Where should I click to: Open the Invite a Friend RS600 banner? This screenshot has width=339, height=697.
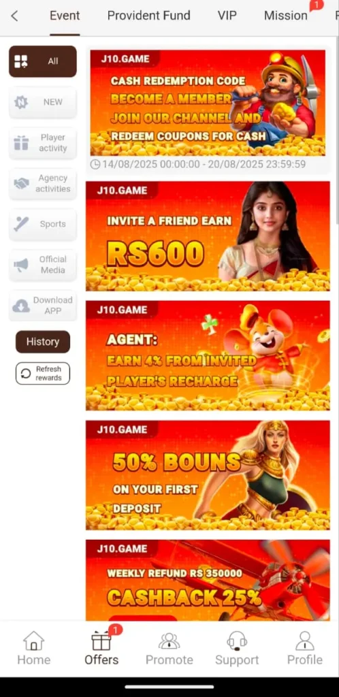pos(208,236)
